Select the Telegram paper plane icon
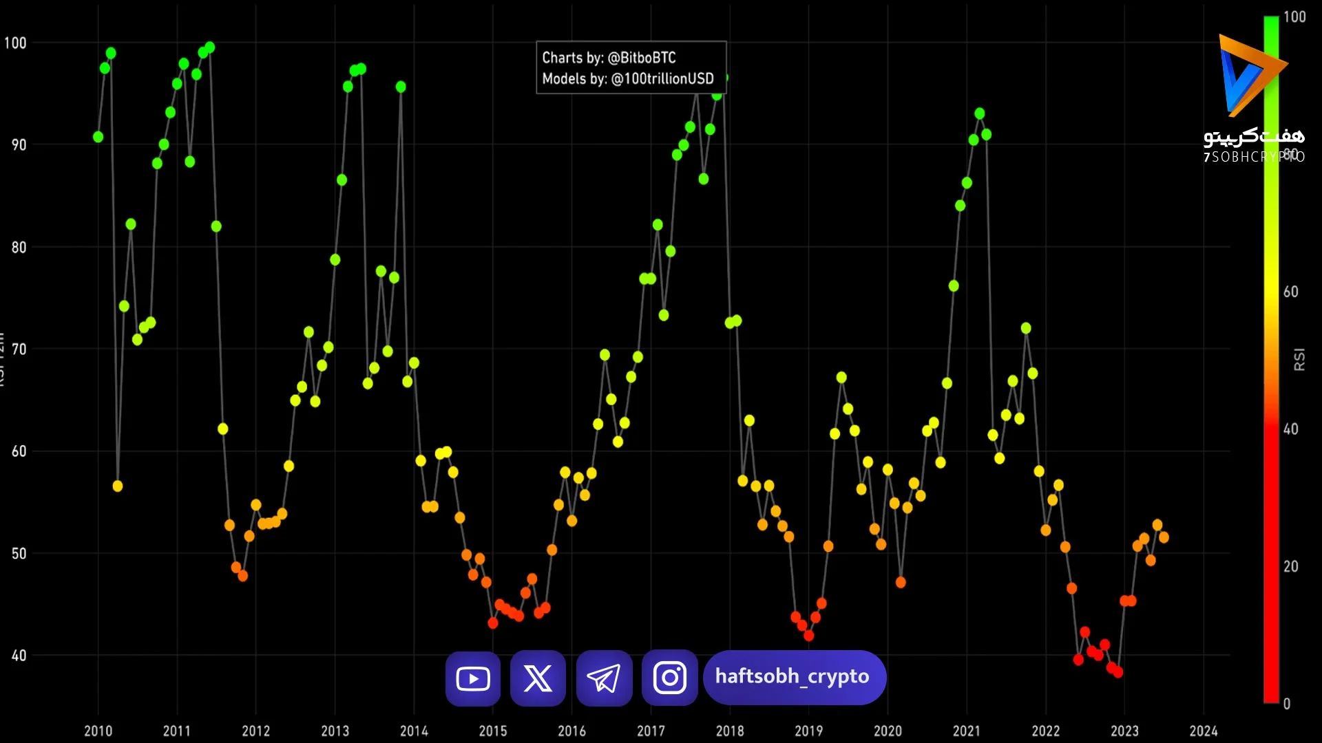 [604, 678]
